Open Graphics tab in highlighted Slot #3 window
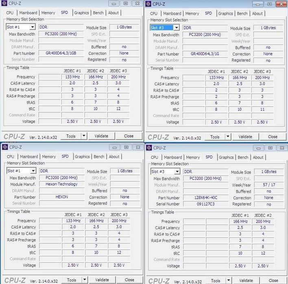The height and width of the screenshot is (284, 288). coord(225,13)
